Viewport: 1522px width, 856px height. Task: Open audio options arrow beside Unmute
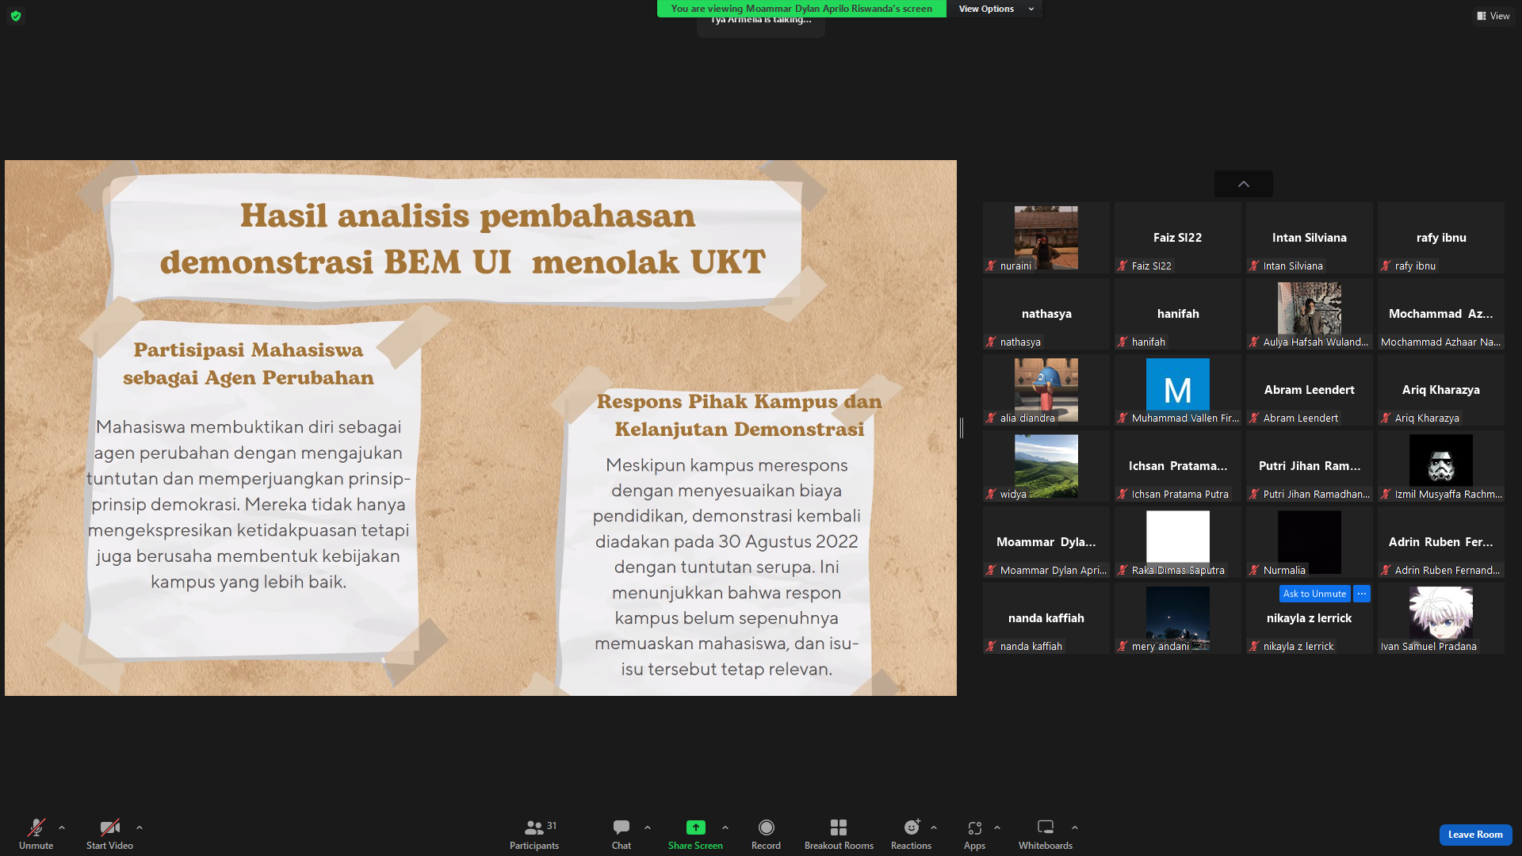coord(62,827)
